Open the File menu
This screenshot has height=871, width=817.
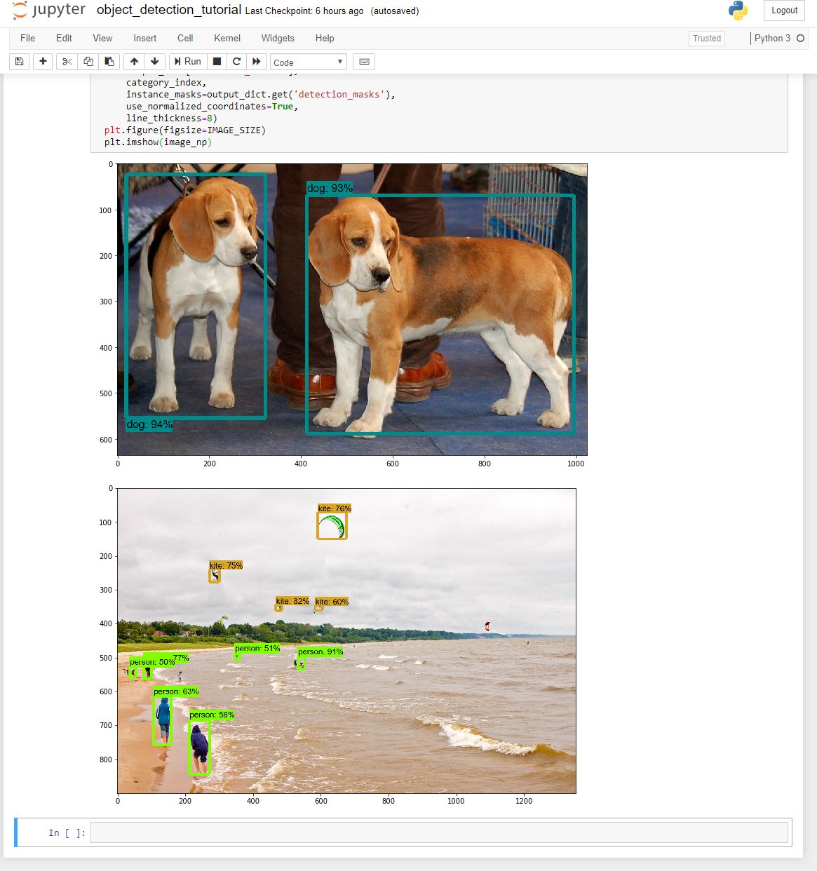click(28, 39)
